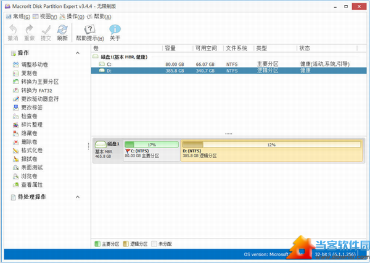Sort by the 可用空间 column header
370x263 pixels.
[x=208, y=49]
